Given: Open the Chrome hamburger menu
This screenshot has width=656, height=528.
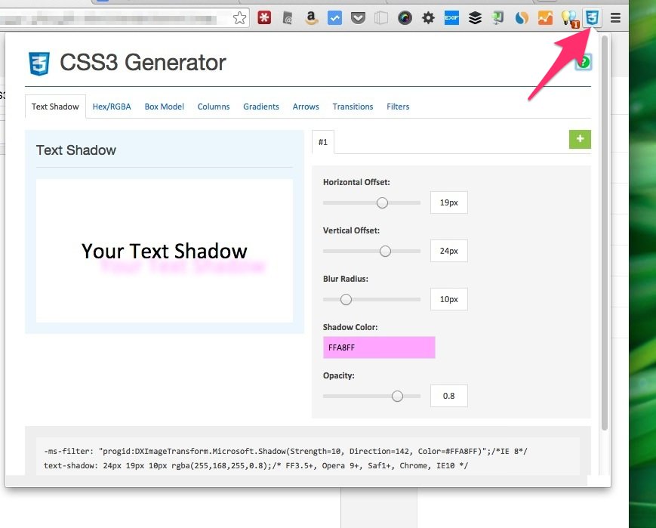Looking at the screenshot, I should [615, 18].
